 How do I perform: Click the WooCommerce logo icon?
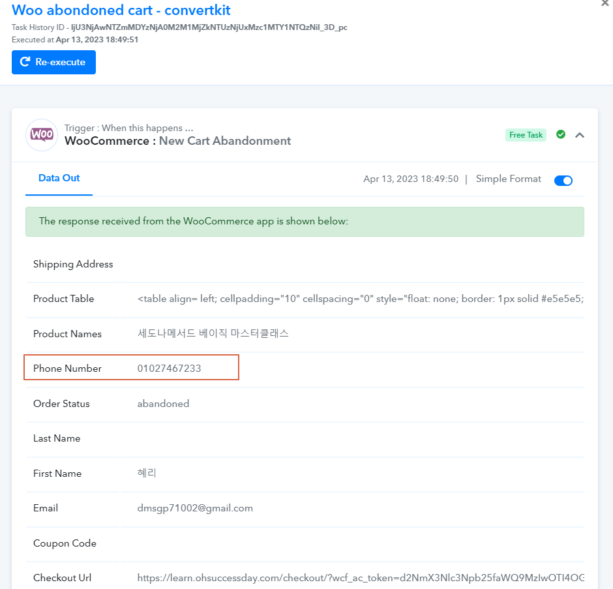(42, 135)
